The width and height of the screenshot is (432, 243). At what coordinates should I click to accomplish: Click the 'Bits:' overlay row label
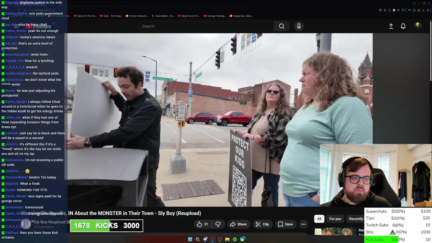tap(370, 232)
